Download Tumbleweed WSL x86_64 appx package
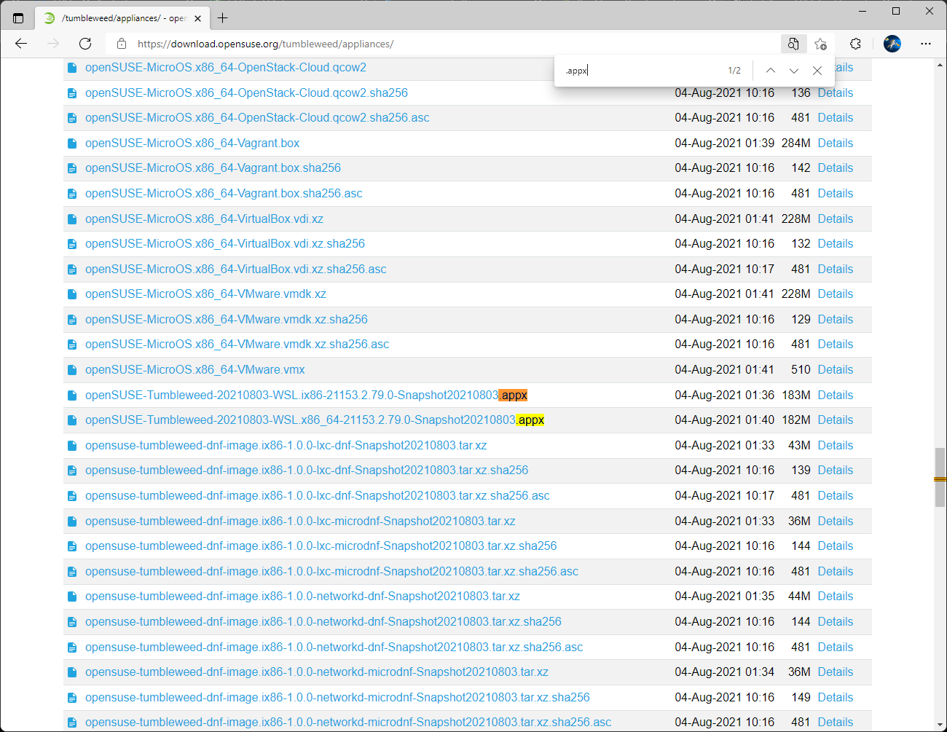947x732 pixels. coord(315,420)
